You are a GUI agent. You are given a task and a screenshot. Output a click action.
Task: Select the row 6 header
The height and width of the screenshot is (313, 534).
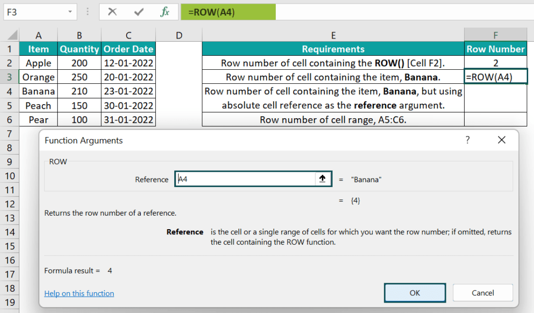click(8, 120)
